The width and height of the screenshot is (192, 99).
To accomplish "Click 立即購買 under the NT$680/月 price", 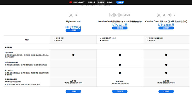I will coord(166,28).
